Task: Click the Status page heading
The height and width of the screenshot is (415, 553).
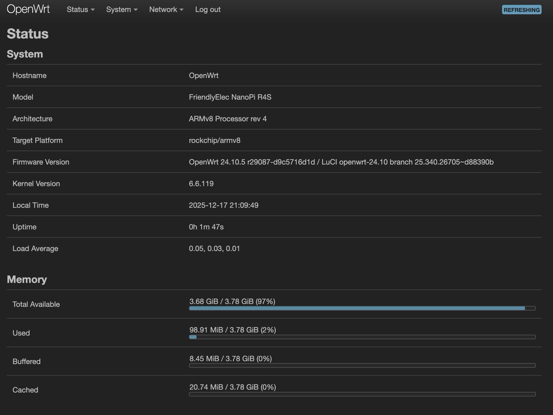Action: (28, 34)
